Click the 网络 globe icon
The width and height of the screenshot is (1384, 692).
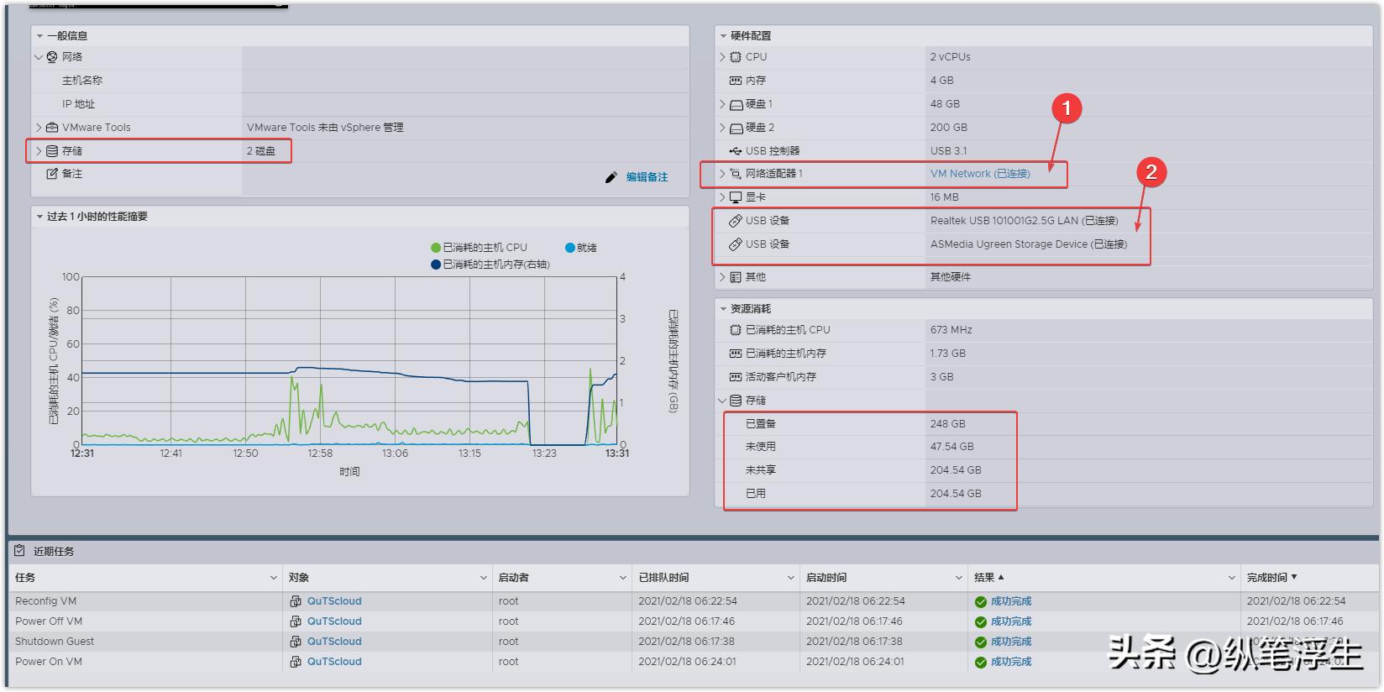point(52,57)
